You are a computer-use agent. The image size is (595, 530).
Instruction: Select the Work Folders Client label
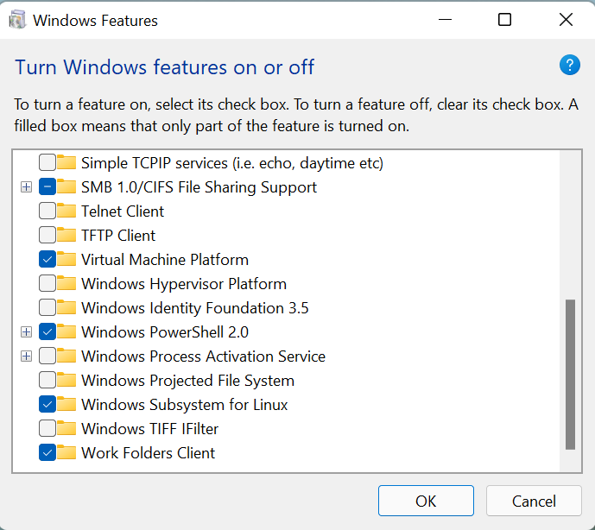(x=148, y=453)
